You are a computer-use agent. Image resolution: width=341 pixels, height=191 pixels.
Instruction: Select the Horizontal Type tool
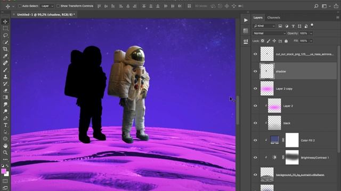[x=5, y=125]
